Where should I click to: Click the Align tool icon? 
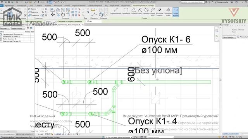coord(53,10)
